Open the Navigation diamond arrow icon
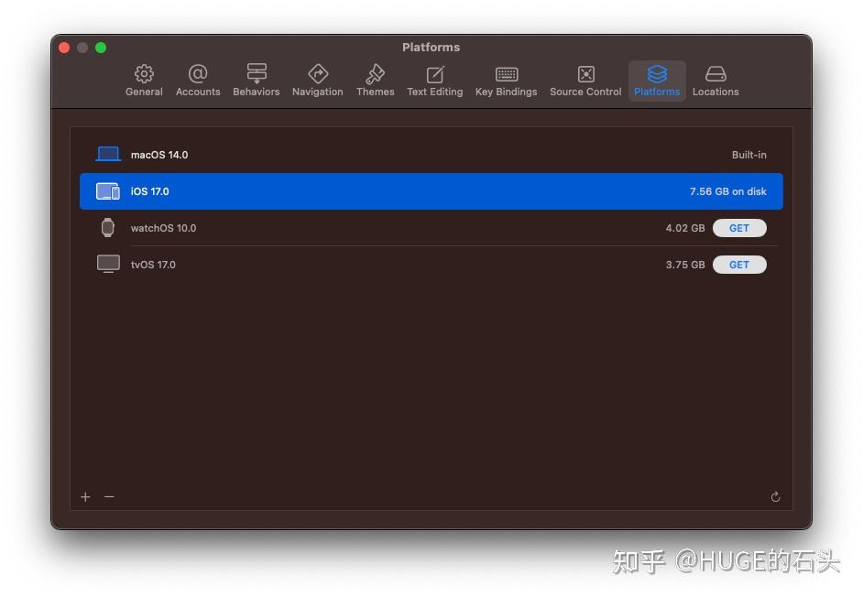The image size is (863, 597). coord(318,74)
